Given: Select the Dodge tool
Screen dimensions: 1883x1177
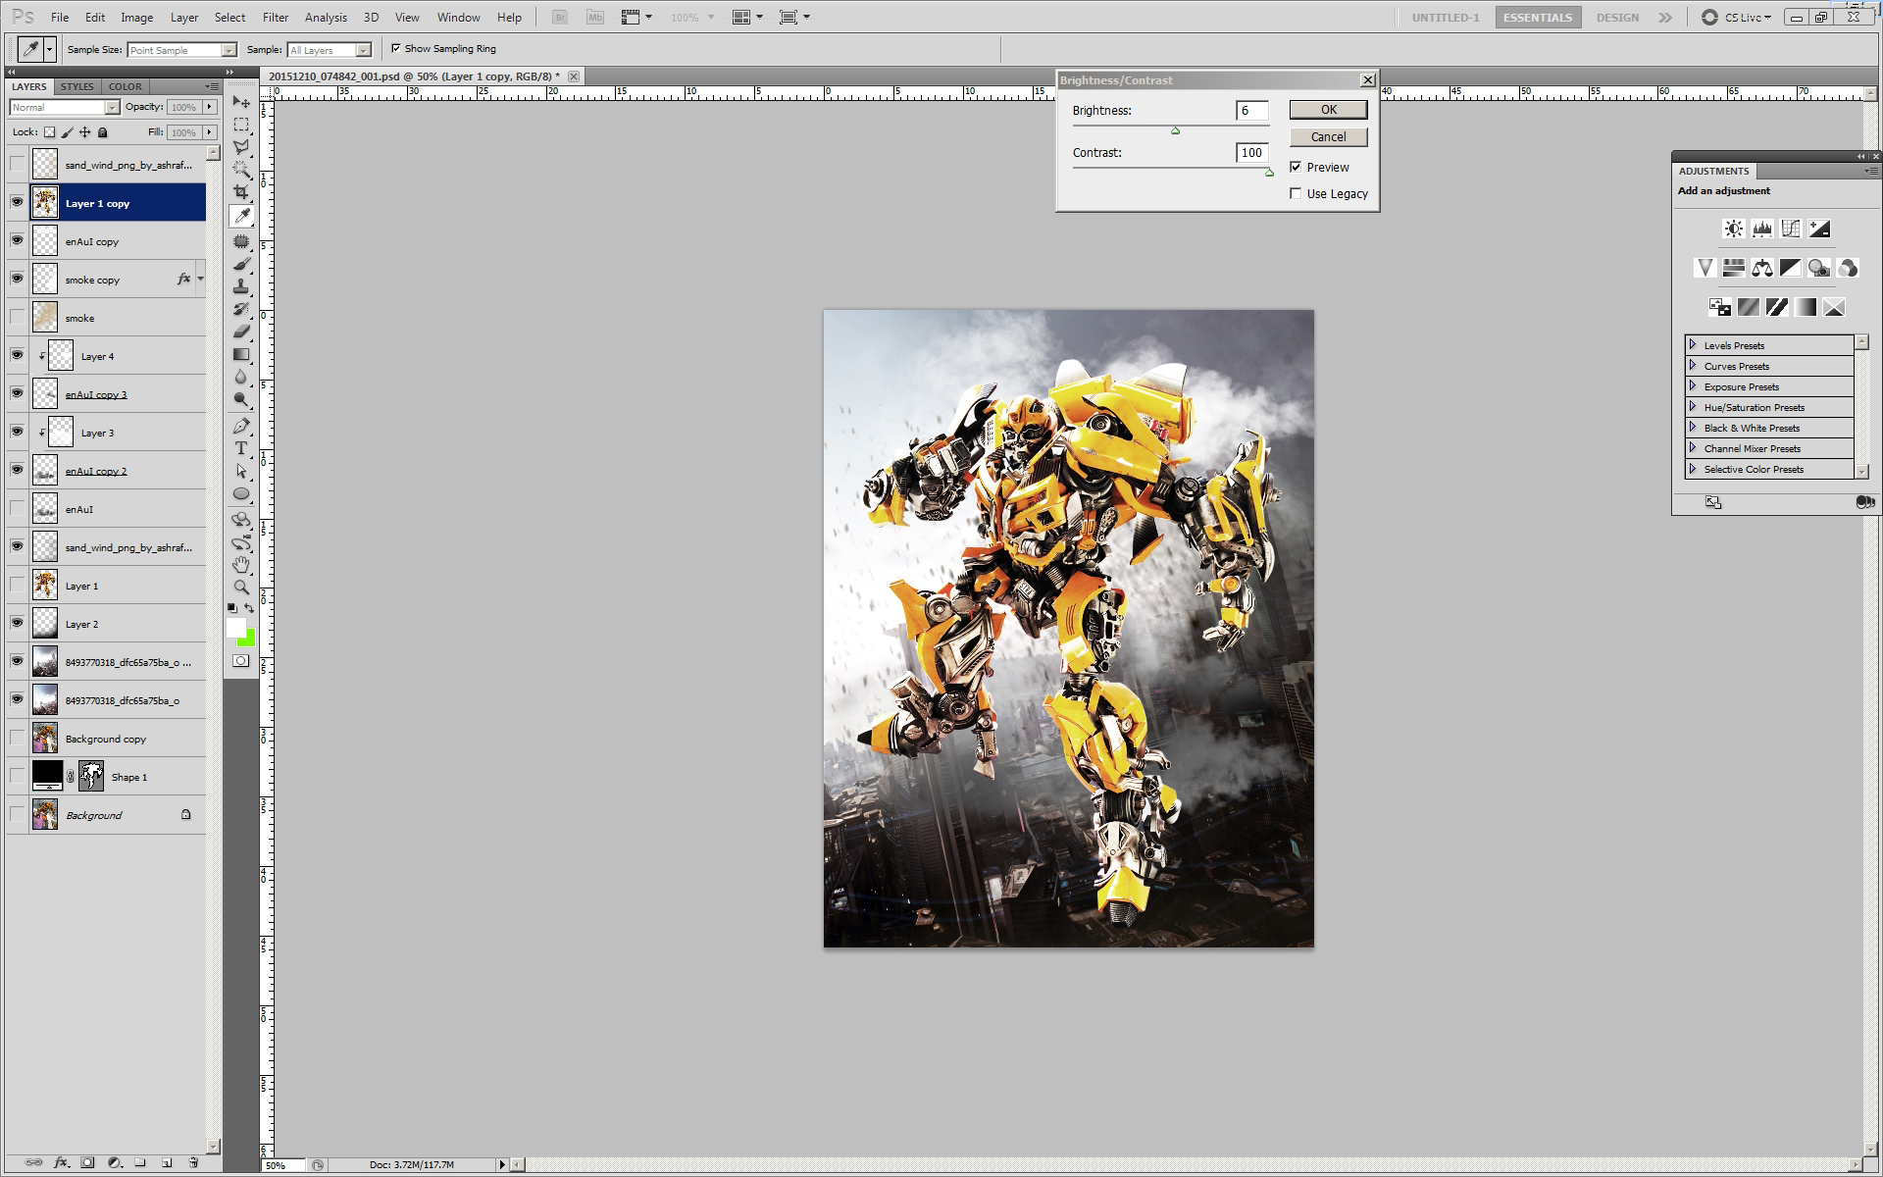Looking at the screenshot, I should (241, 399).
